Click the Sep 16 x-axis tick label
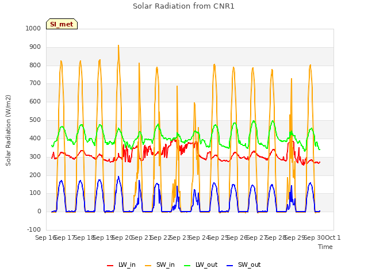 [x=45, y=237]
